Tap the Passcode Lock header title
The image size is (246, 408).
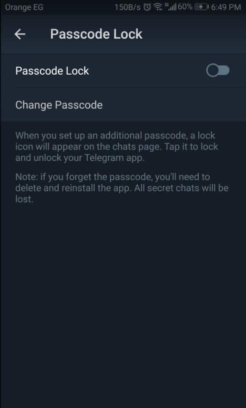pos(96,34)
